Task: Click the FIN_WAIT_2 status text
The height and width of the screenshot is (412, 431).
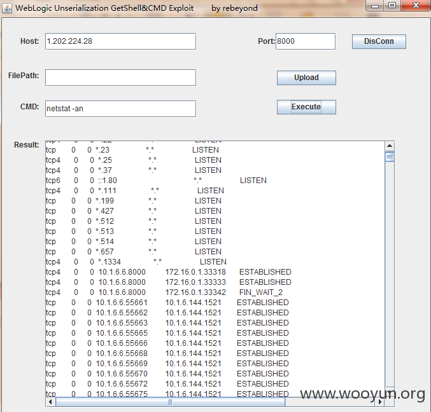Action: (x=261, y=292)
